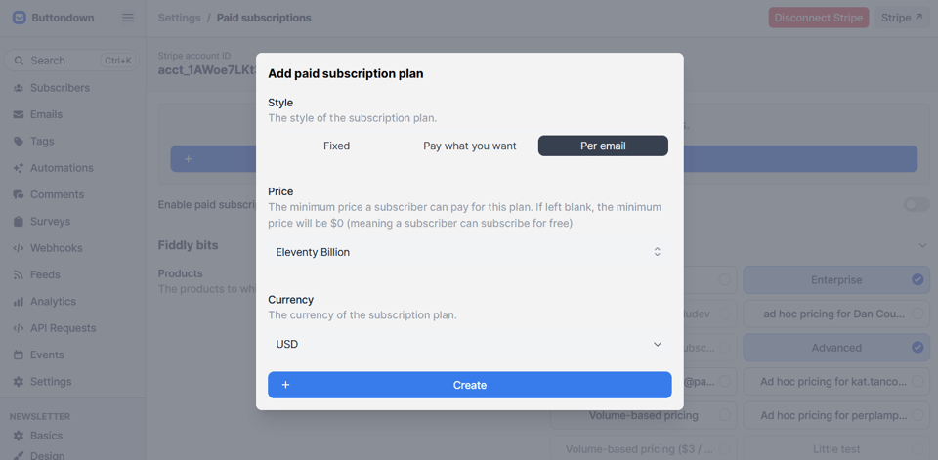938x460 pixels.
Task: Toggle the Enable paid subscriptions switch
Action: tap(916, 204)
